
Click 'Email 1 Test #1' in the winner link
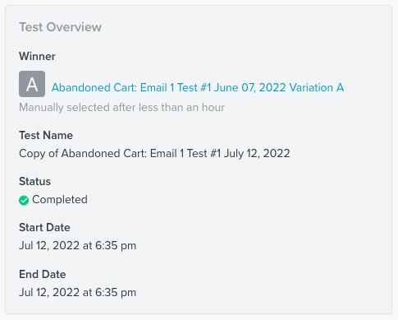point(176,88)
